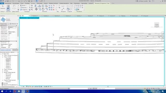Click the Windows search icon on taskbar

6,91
